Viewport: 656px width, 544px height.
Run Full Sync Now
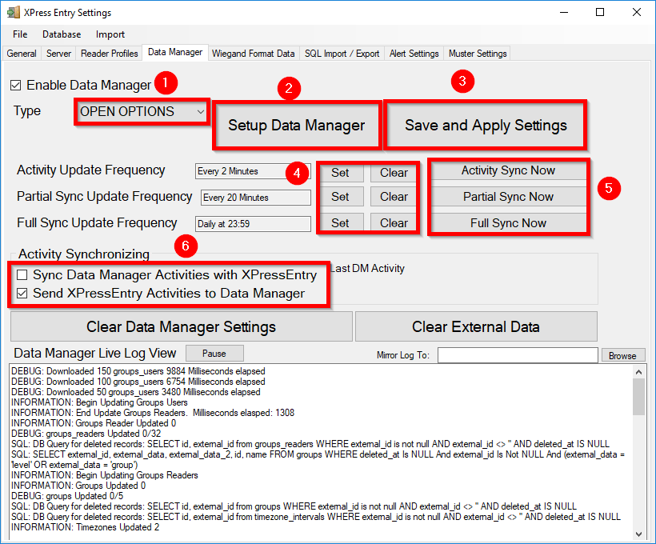[508, 222]
